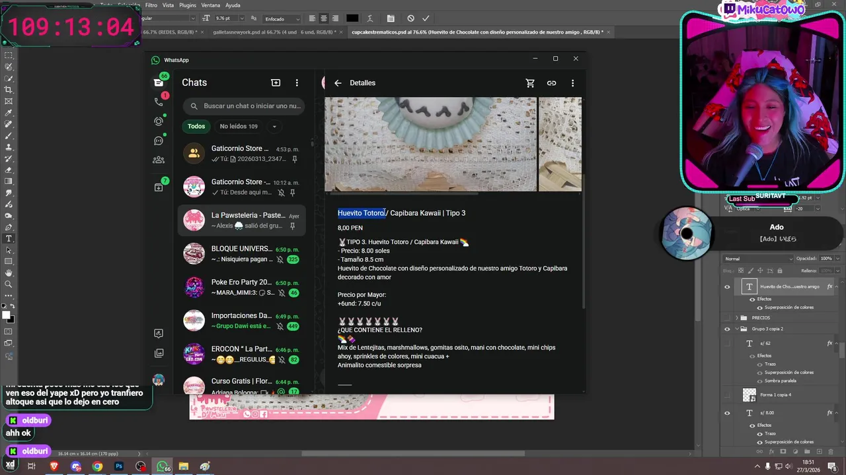Open WhatsApp Calls from the sidebar
Screen dimensions: 846x475
[159, 102]
